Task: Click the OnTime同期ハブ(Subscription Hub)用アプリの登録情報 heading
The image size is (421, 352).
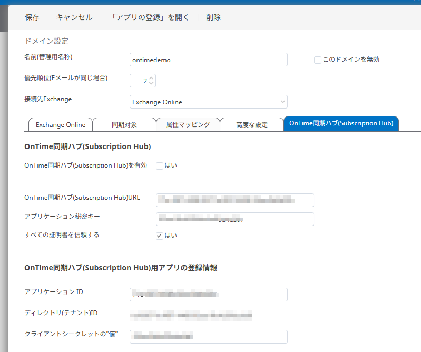Action: (121, 268)
